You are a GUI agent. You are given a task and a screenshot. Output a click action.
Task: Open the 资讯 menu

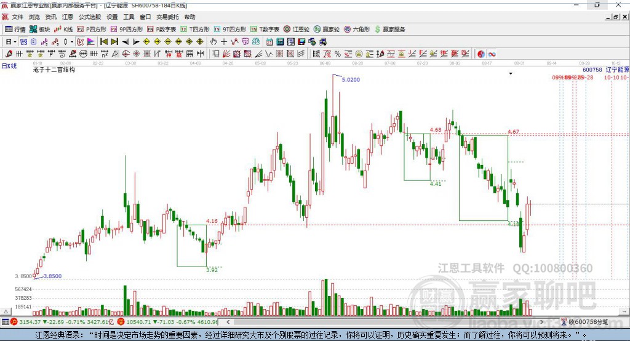point(50,17)
